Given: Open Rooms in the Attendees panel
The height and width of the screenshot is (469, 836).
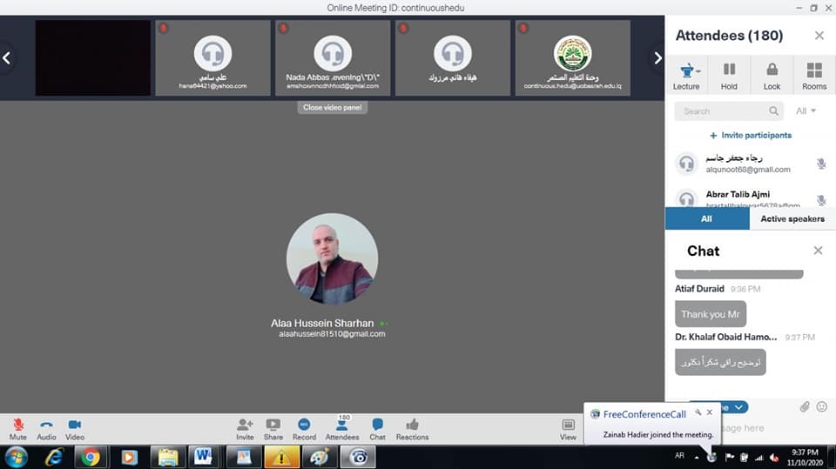Looking at the screenshot, I should point(814,75).
